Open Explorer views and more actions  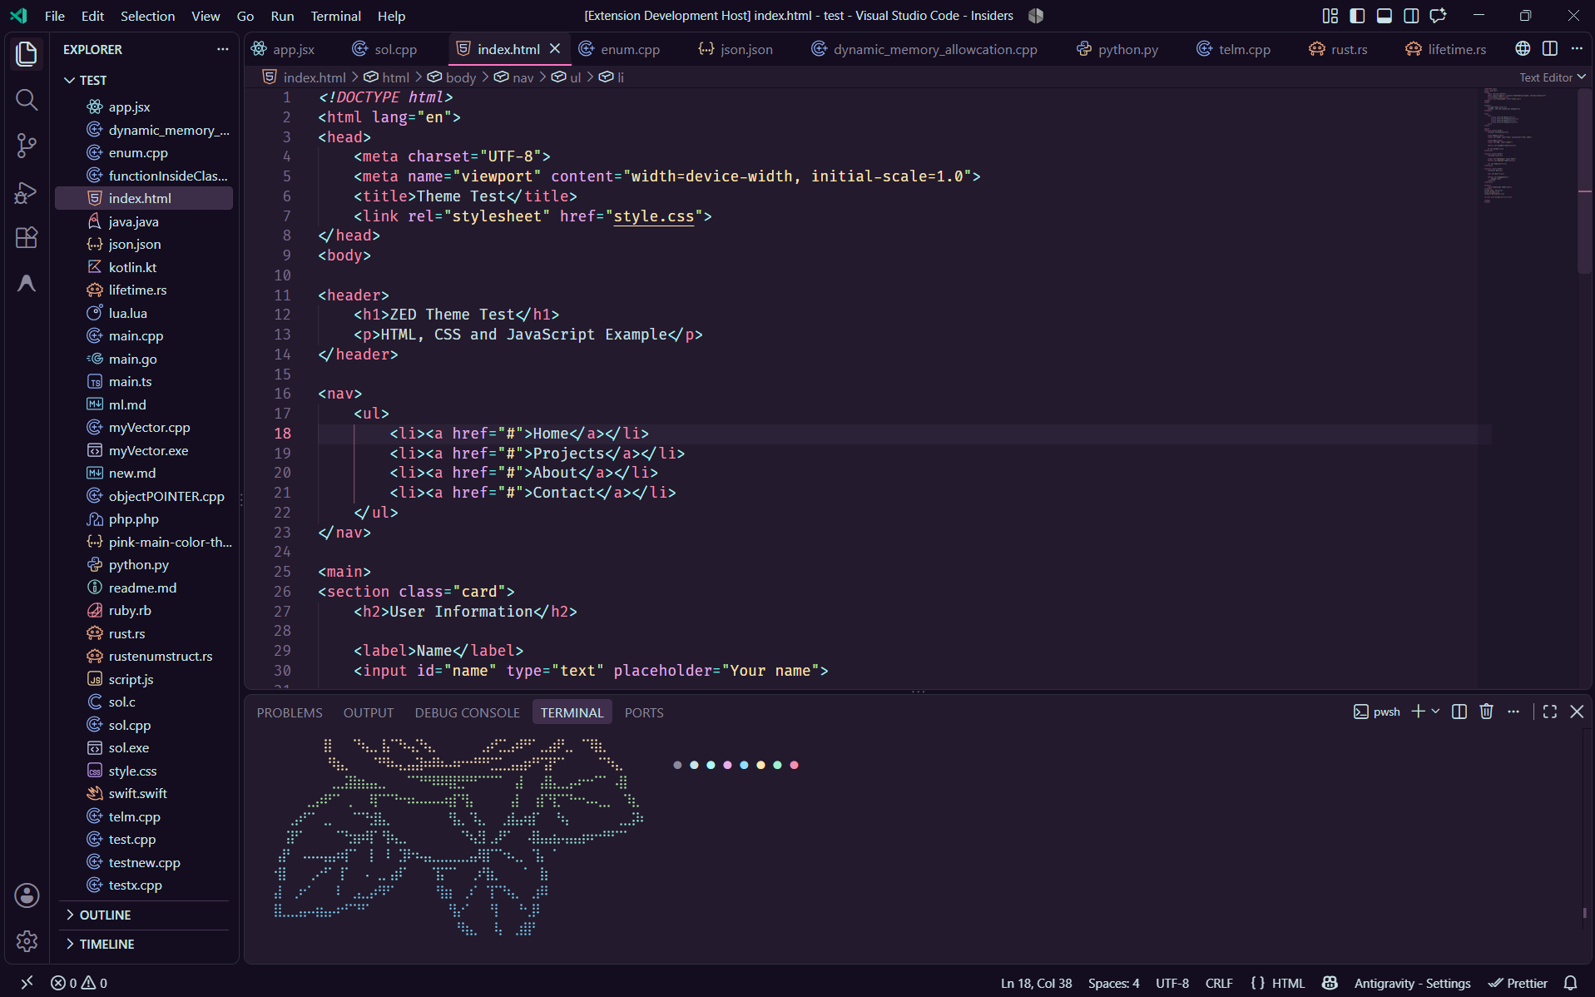click(x=222, y=49)
